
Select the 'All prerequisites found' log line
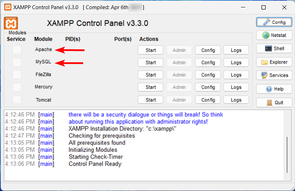click(x=97, y=143)
